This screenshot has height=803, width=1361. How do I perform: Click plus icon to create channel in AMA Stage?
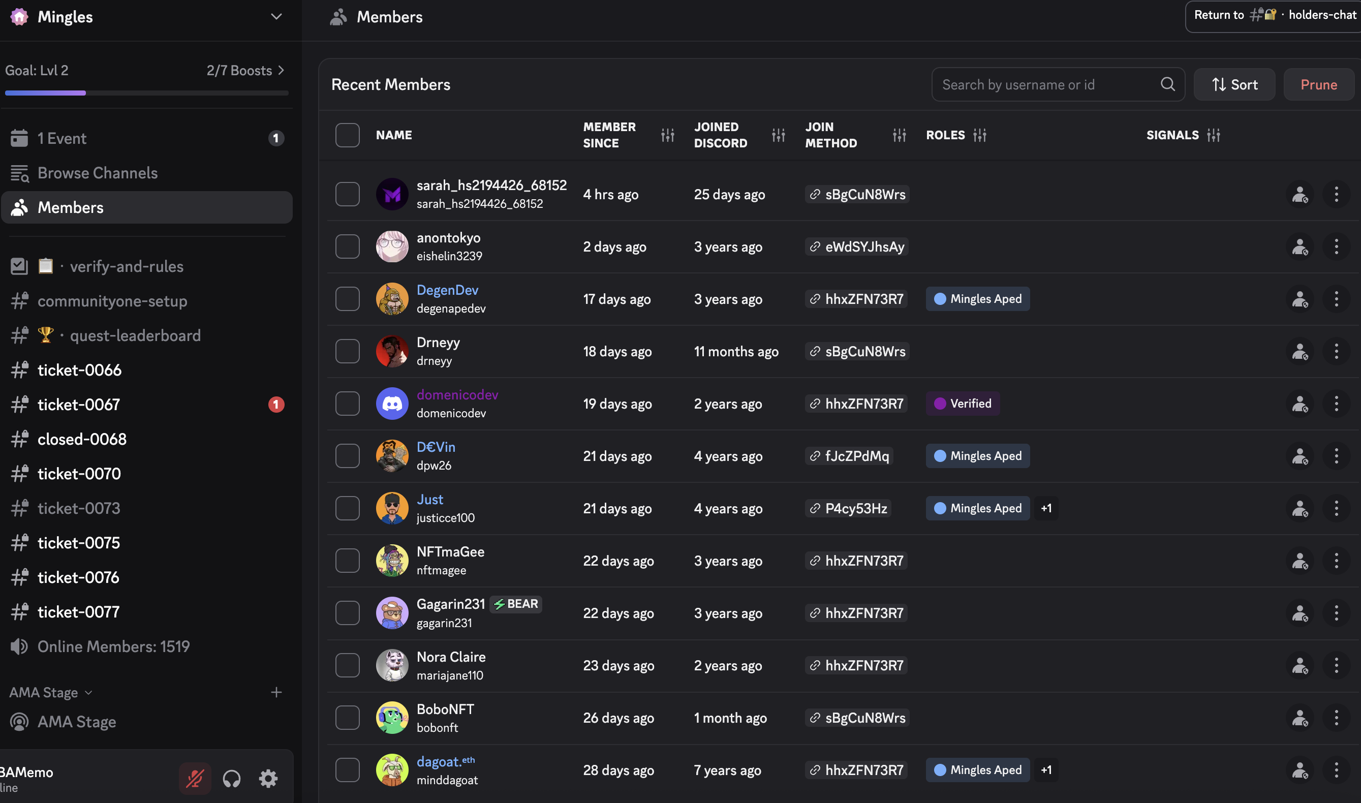pos(276,692)
